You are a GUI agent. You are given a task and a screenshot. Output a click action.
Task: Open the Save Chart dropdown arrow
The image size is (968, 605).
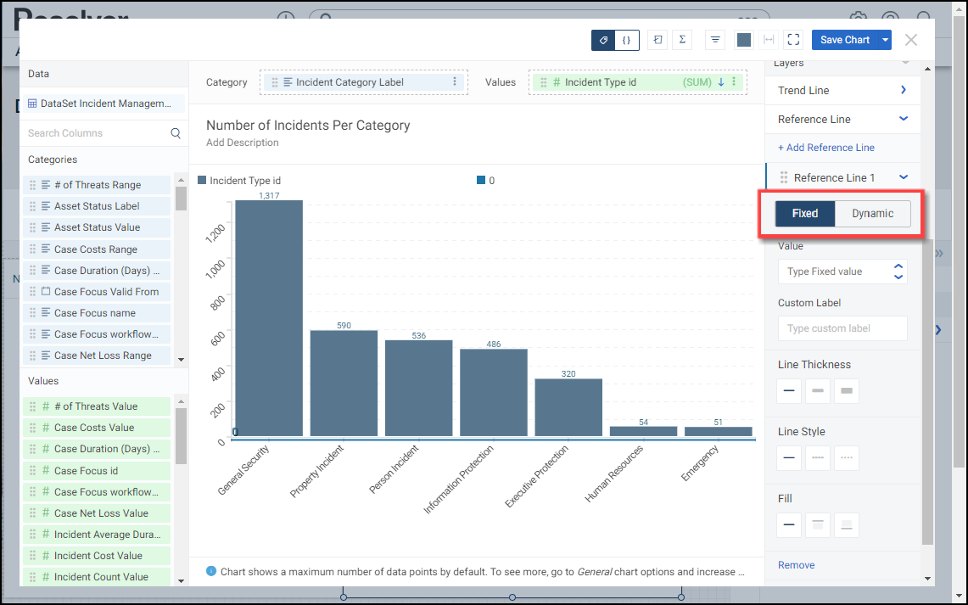click(x=886, y=40)
